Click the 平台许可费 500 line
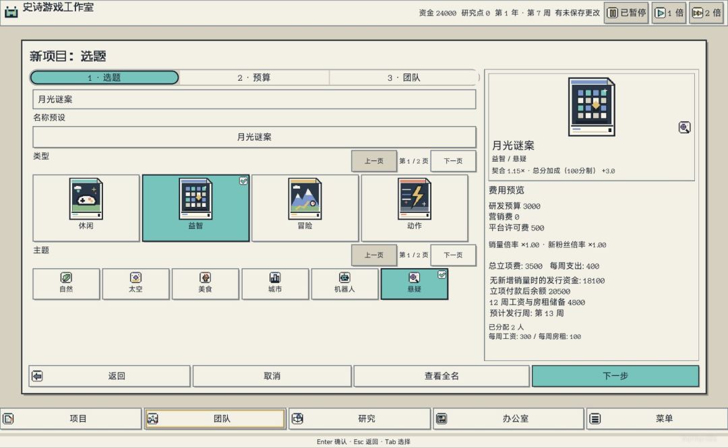This screenshot has width=728, height=448. (x=516, y=228)
